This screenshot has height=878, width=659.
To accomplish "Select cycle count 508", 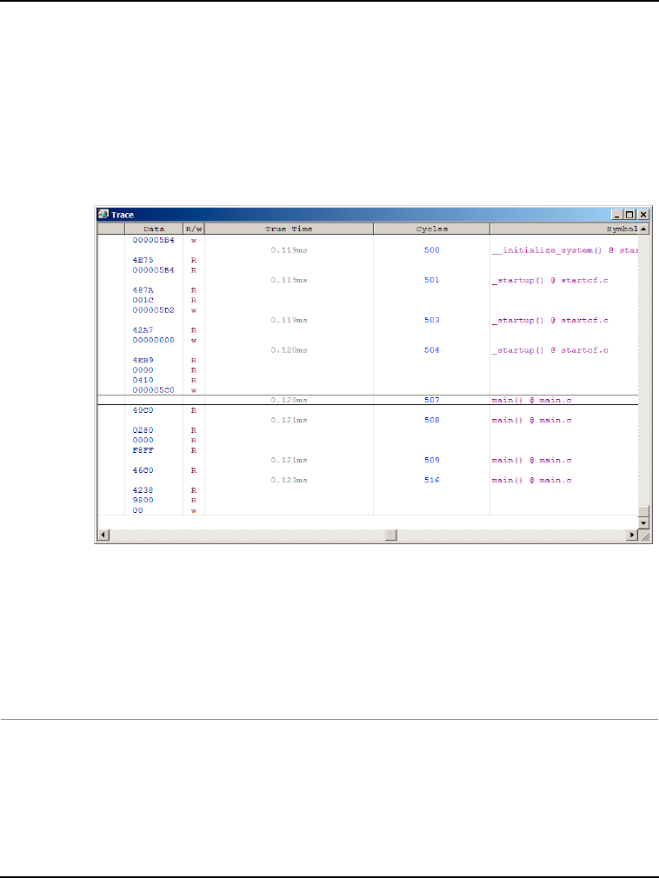I will click(432, 421).
